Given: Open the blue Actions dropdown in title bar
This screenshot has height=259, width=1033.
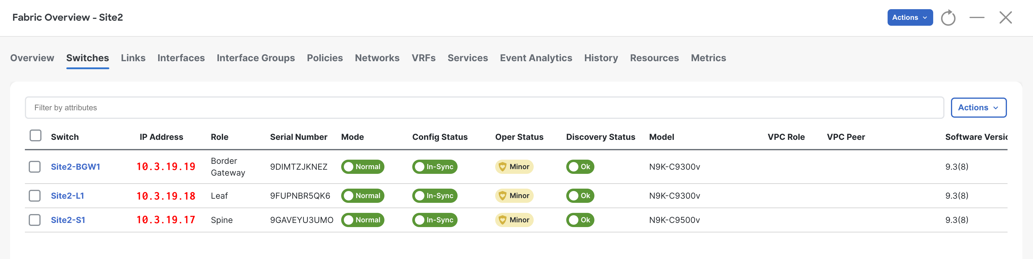Looking at the screenshot, I should coord(910,18).
